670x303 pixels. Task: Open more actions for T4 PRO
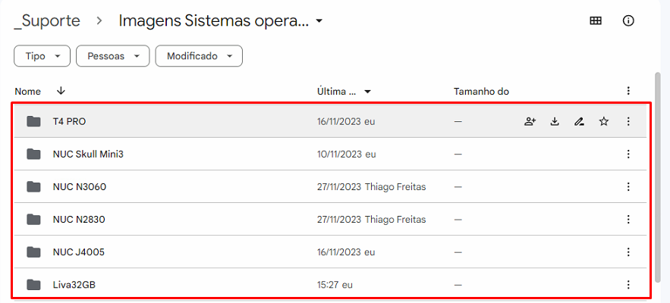point(628,122)
